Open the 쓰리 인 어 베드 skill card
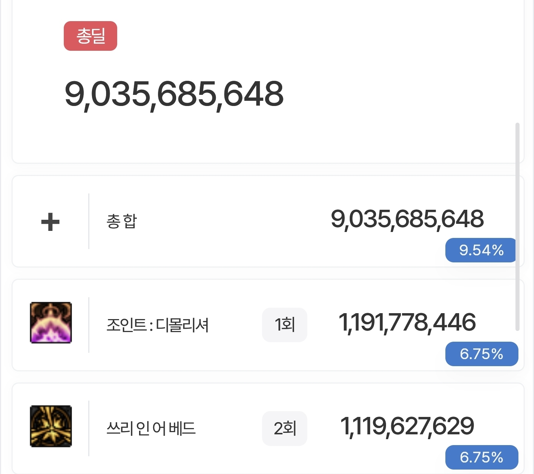534x474 pixels. [x=268, y=428]
